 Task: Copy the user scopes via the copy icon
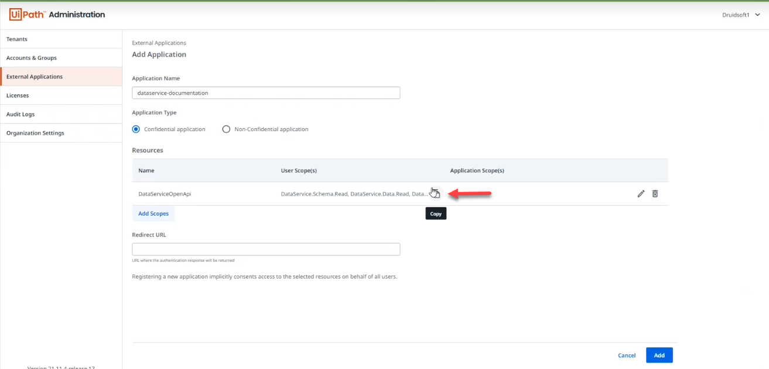click(x=435, y=194)
